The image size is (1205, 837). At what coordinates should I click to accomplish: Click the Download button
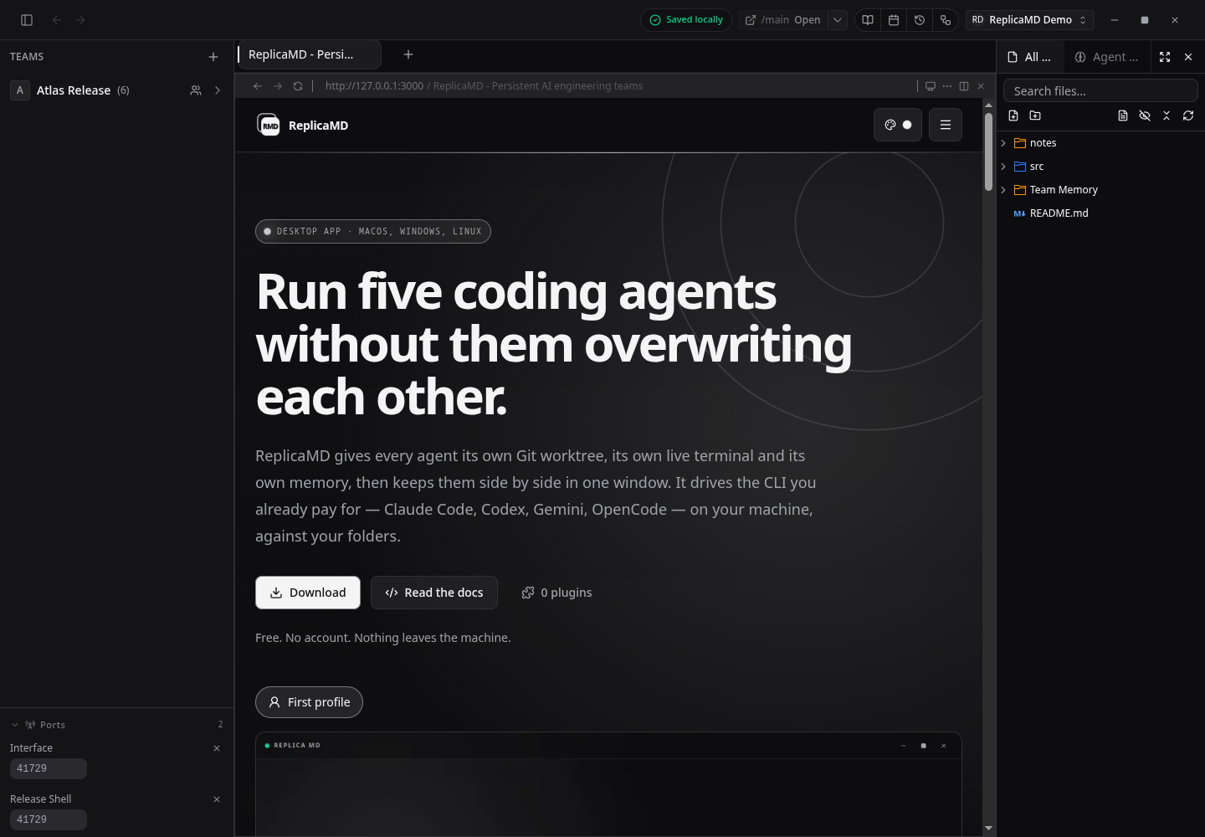pyautogui.click(x=308, y=593)
